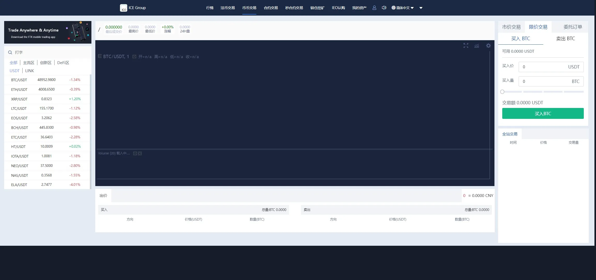
Task: Open the 合约交易 menu item
Action: (271, 8)
